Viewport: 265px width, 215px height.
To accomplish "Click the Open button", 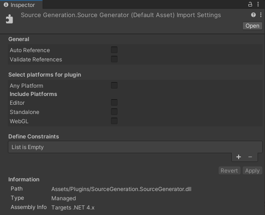I will [253, 26].
